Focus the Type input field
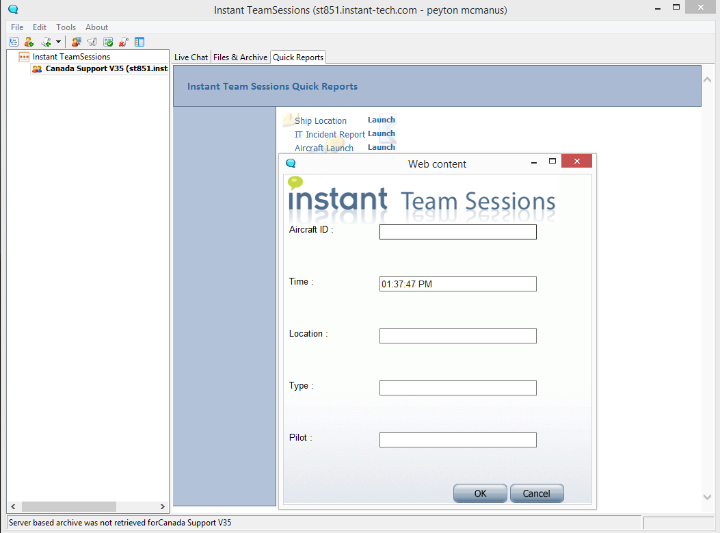720x533 pixels. 458,388
